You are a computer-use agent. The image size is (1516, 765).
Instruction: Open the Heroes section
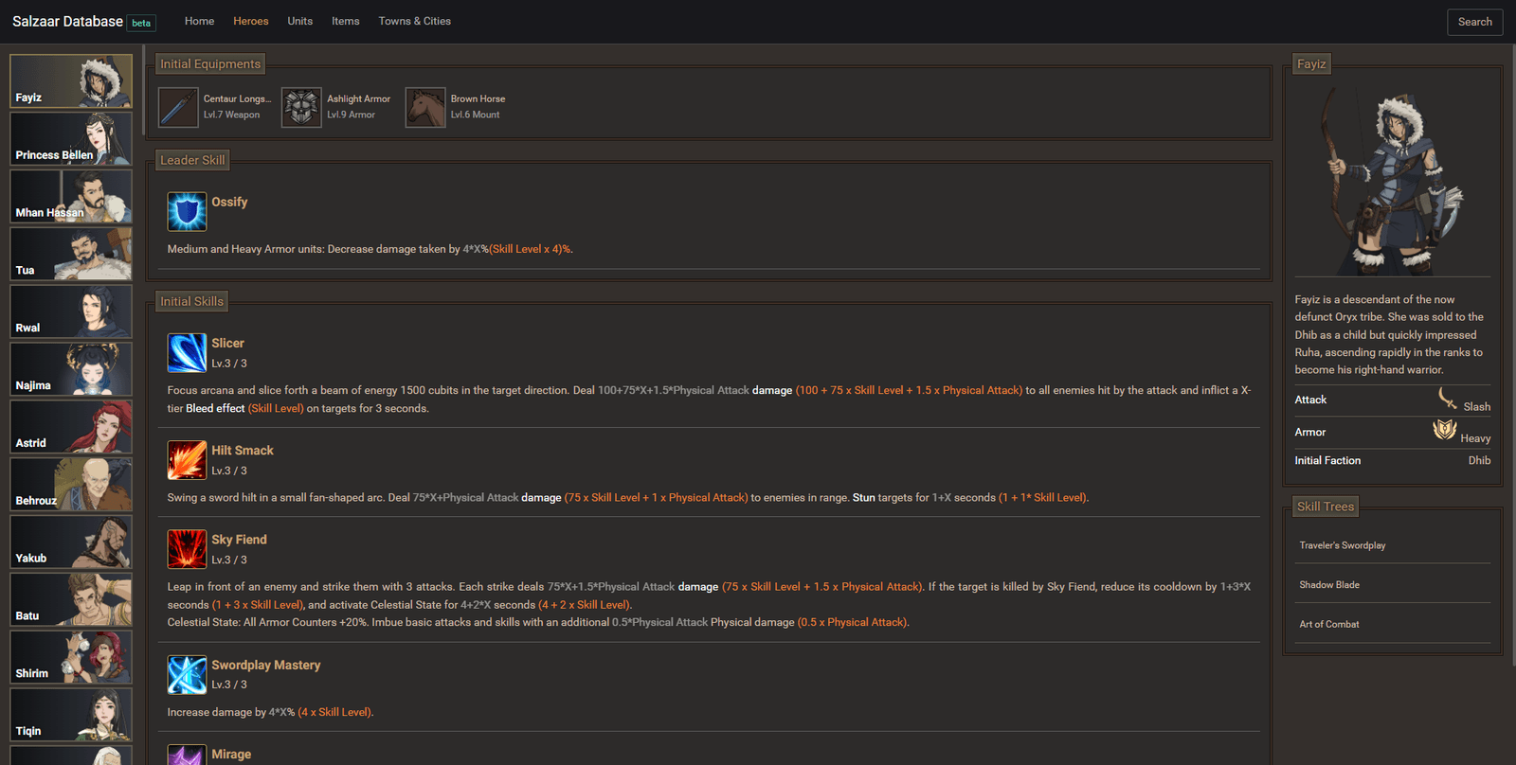coord(251,21)
